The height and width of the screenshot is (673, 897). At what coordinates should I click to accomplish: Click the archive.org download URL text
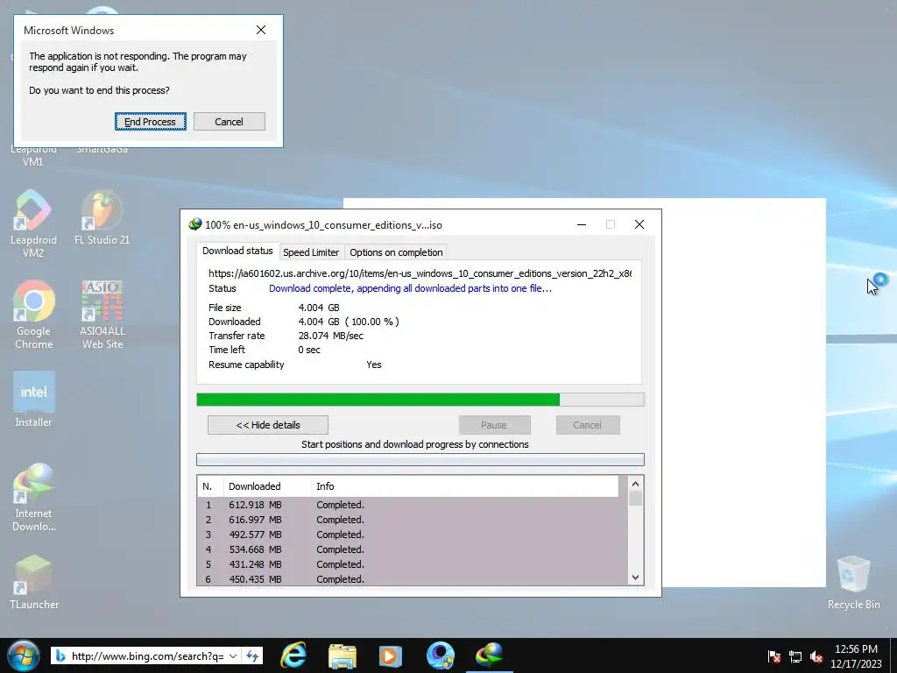click(x=420, y=273)
